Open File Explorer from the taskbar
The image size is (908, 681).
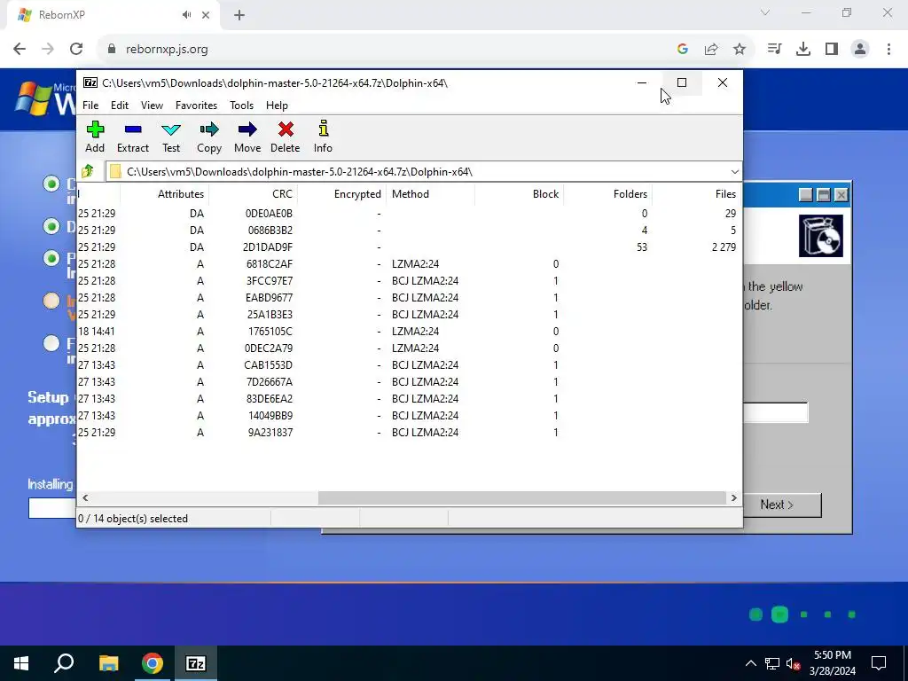click(108, 663)
